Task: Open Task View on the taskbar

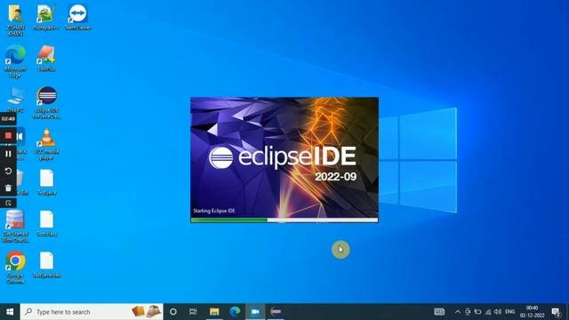Action: tap(193, 312)
